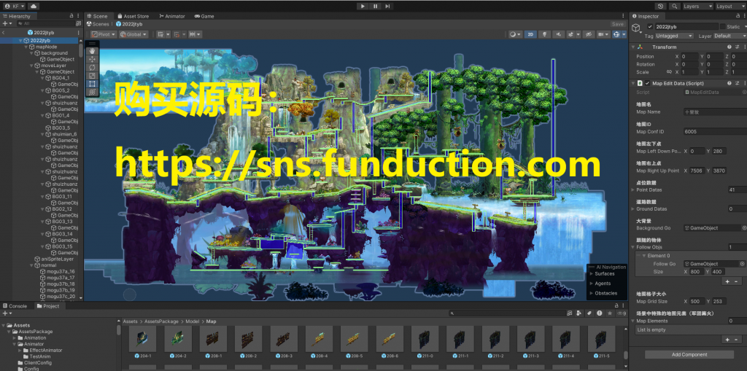Screen dimensions: 747x371
Task: Open Map Edit Data help icon
Action: 729,83
